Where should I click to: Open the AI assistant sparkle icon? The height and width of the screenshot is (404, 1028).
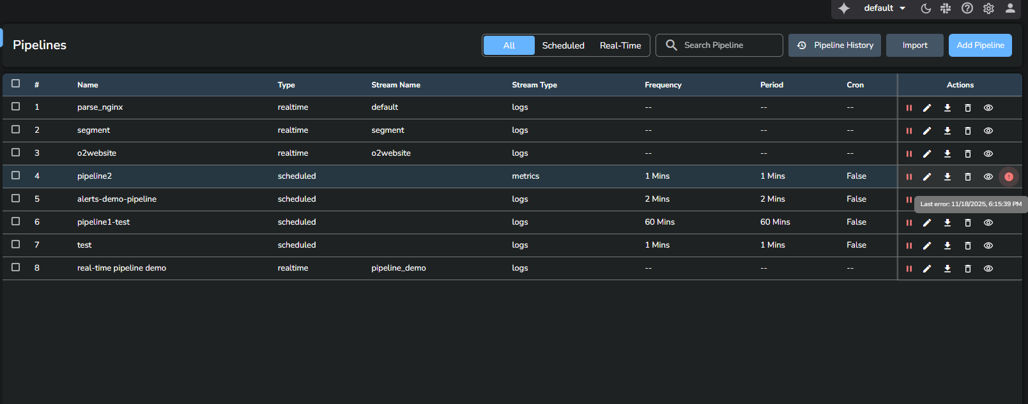tap(844, 8)
